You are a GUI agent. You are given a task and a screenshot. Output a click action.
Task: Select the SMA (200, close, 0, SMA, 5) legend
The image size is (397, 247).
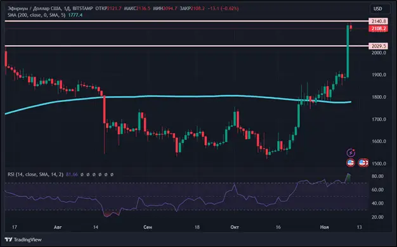tap(36, 15)
